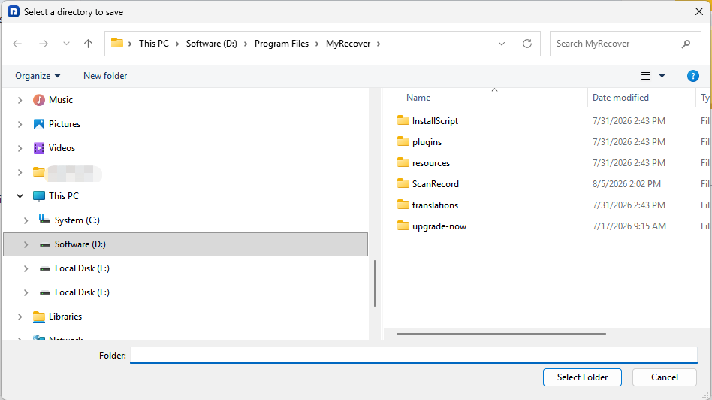This screenshot has width=712, height=400.
Task: Confirm with Select Folder button
Action: 582,377
